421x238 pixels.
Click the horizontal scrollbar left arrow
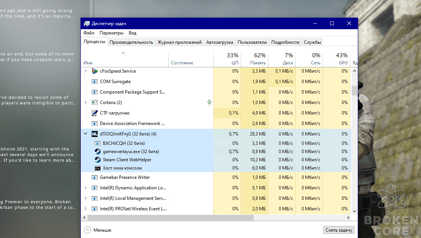84,217
